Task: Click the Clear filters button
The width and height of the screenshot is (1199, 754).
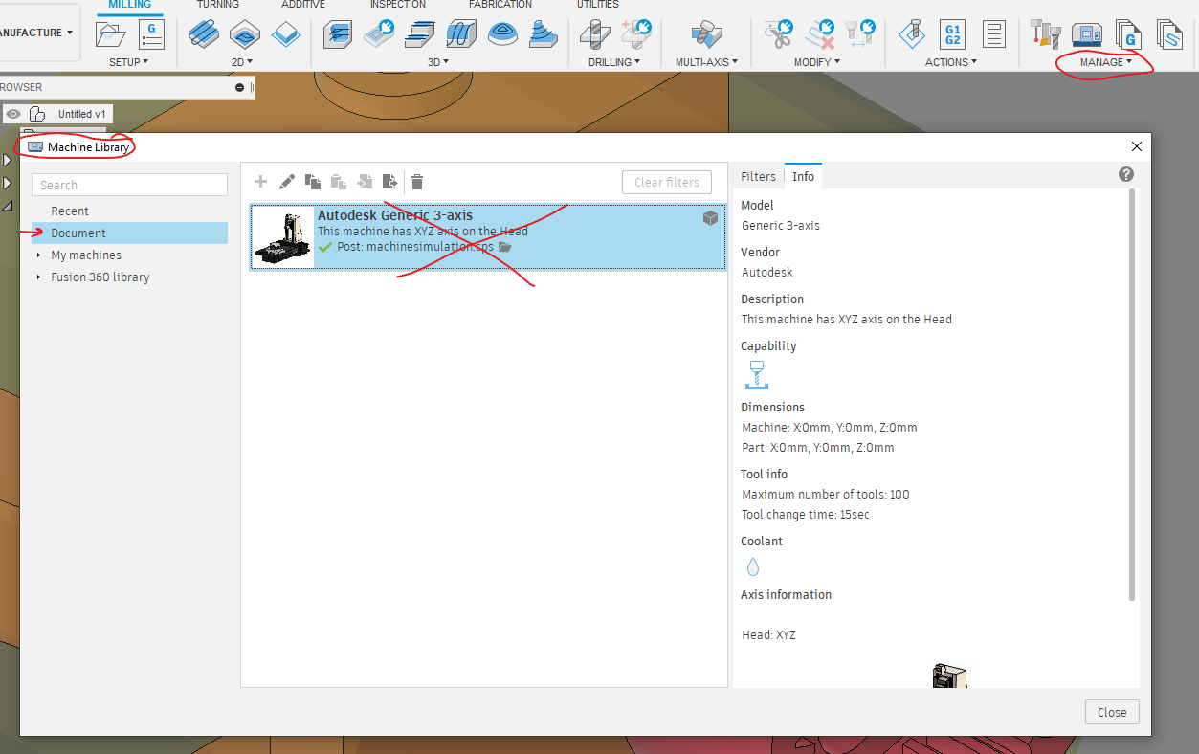Action: click(x=667, y=182)
